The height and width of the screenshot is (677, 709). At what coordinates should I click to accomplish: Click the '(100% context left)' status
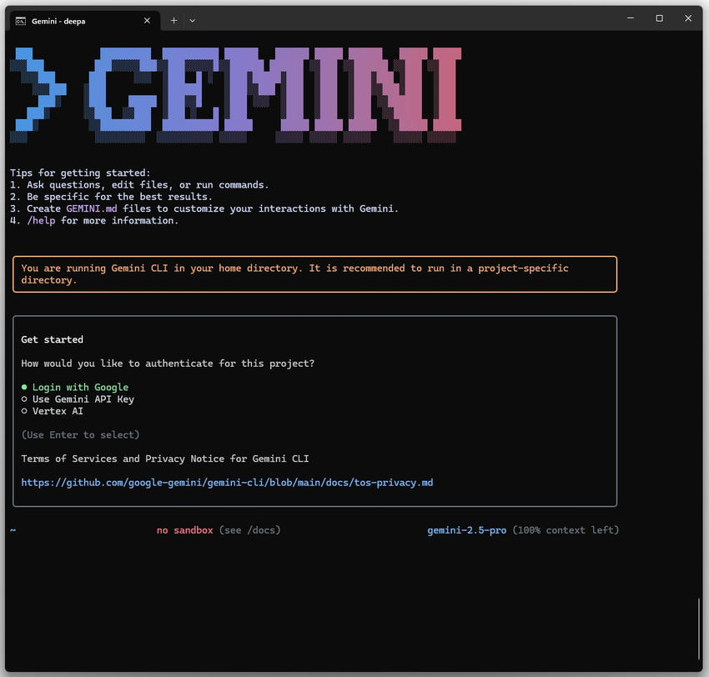(566, 530)
